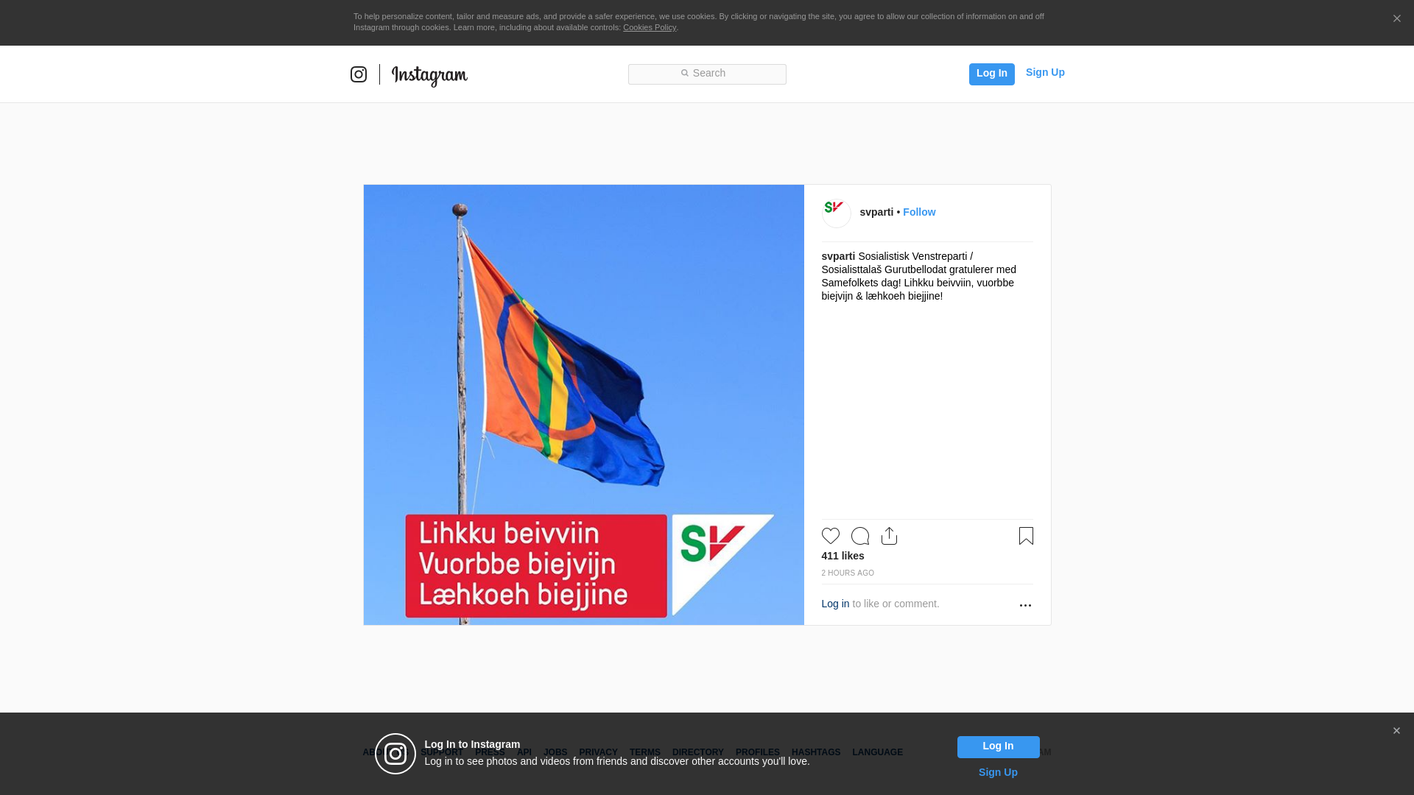Open the HASHTAGS footer link
The width and height of the screenshot is (1414, 795).
coord(816,752)
